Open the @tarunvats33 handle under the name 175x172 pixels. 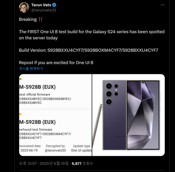click(44, 10)
